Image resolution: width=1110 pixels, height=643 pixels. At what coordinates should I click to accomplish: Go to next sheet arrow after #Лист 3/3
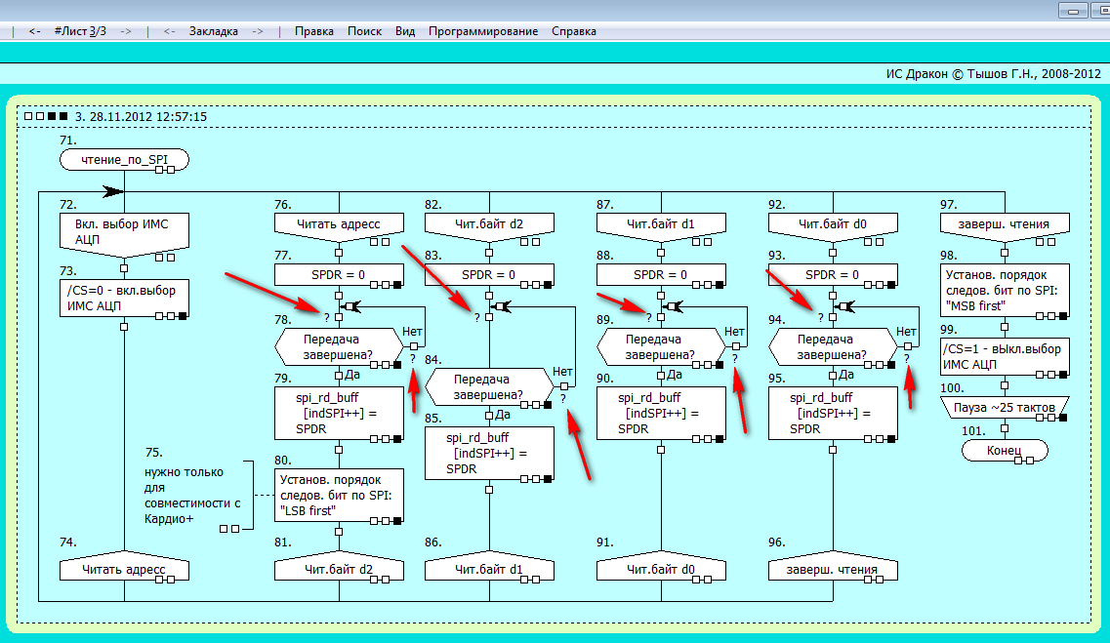pyautogui.click(x=126, y=31)
